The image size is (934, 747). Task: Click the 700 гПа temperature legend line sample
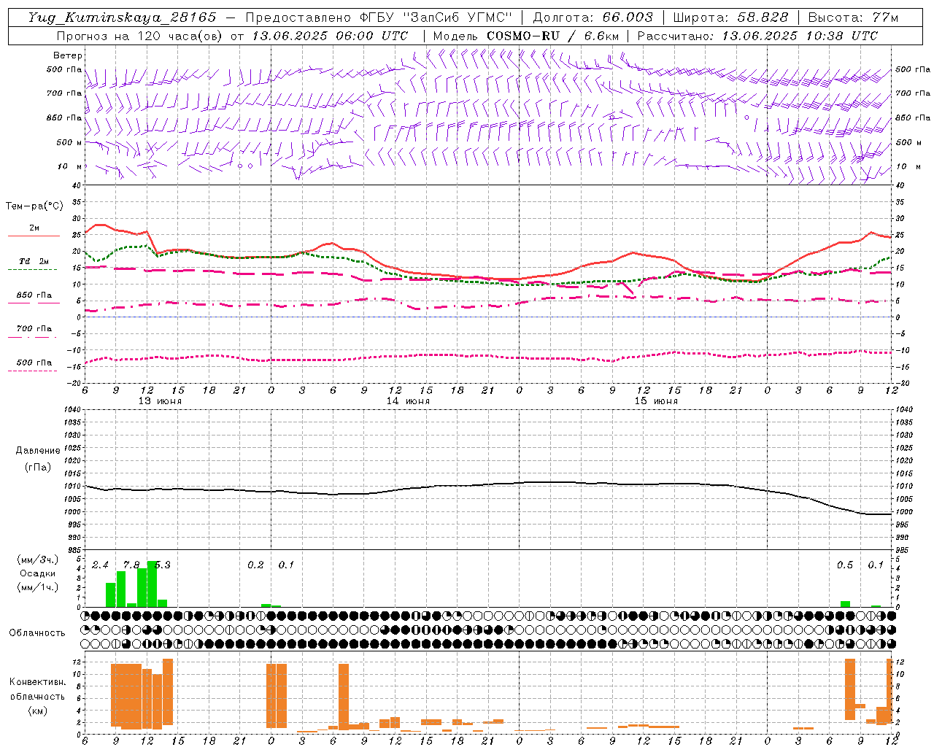(x=32, y=336)
